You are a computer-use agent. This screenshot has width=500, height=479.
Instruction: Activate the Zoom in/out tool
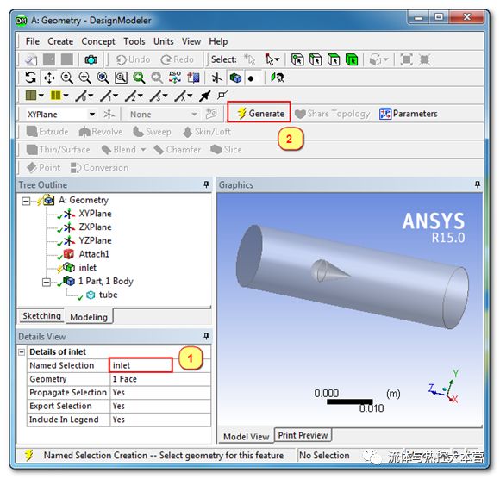click(67, 78)
